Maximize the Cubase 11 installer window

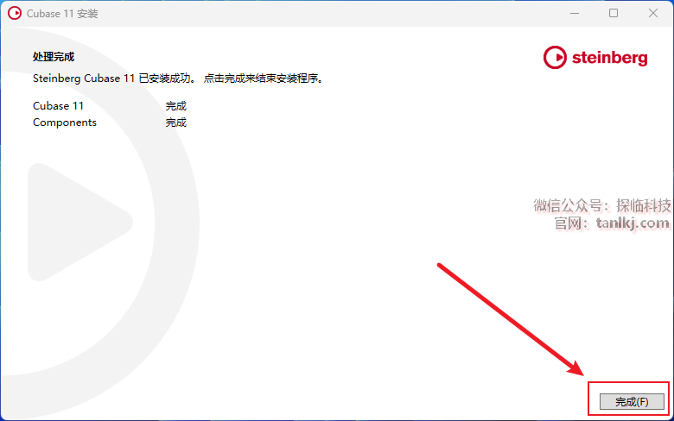(x=614, y=13)
